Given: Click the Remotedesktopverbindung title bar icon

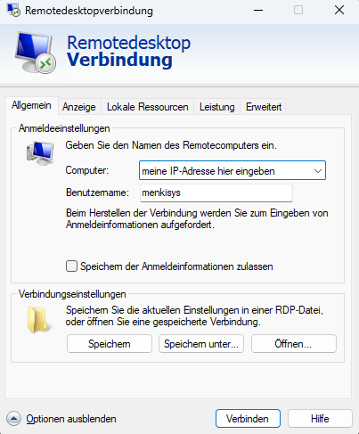Looking at the screenshot, I should point(13,11).
